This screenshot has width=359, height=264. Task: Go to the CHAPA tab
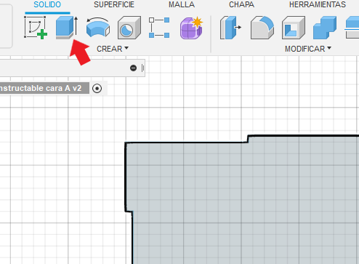point(241,4)
